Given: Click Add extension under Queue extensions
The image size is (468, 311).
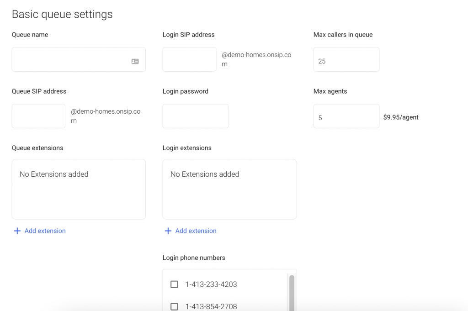Looking at the screenshot, I should point(39,231).
